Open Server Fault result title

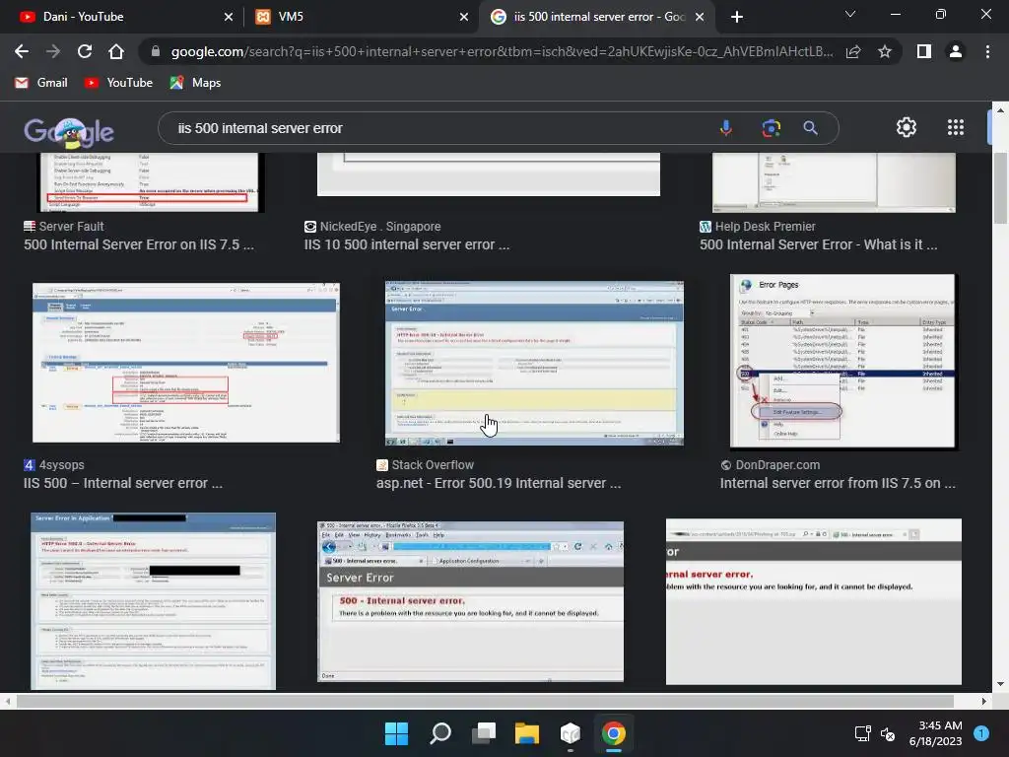(x=139, y=244)
